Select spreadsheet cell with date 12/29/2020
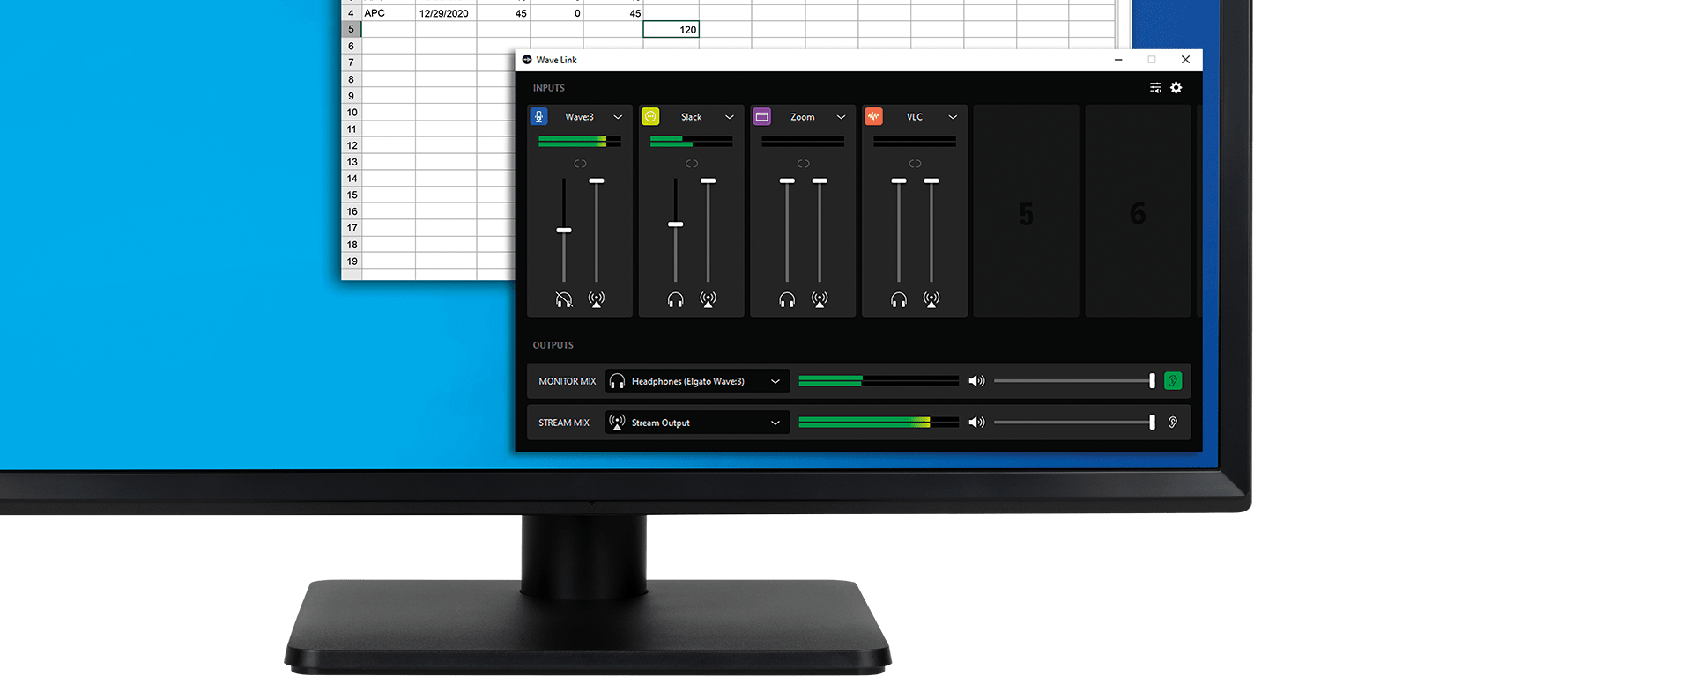 [x=446, y=13]
